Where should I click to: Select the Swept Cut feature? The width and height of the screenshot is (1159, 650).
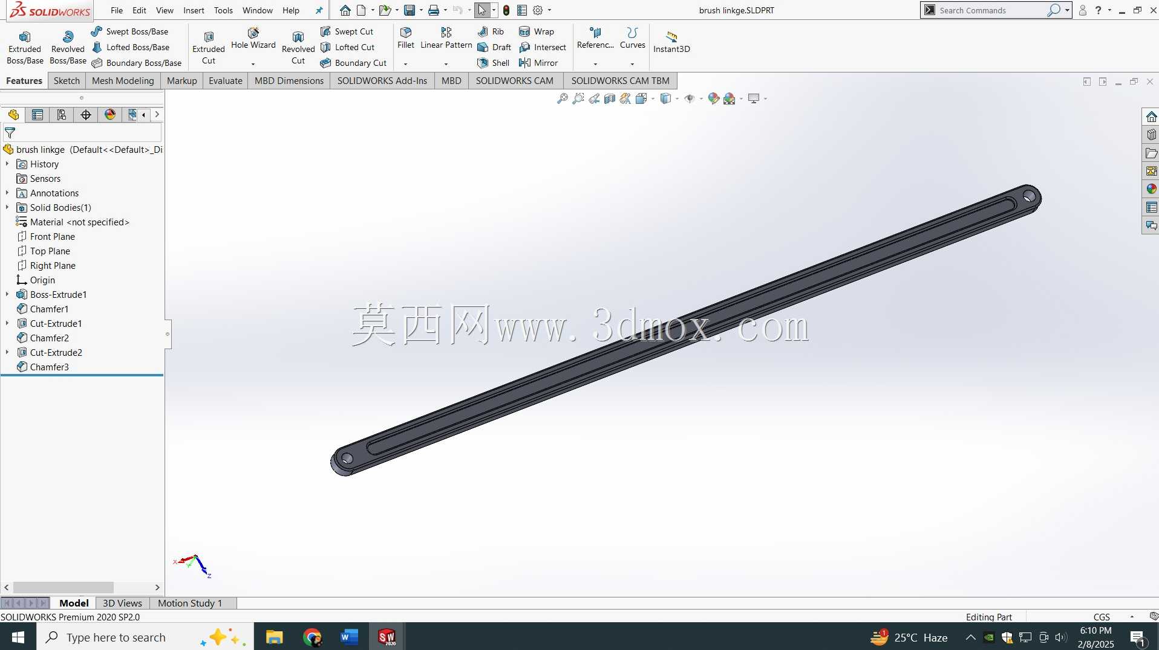point(347,31)
